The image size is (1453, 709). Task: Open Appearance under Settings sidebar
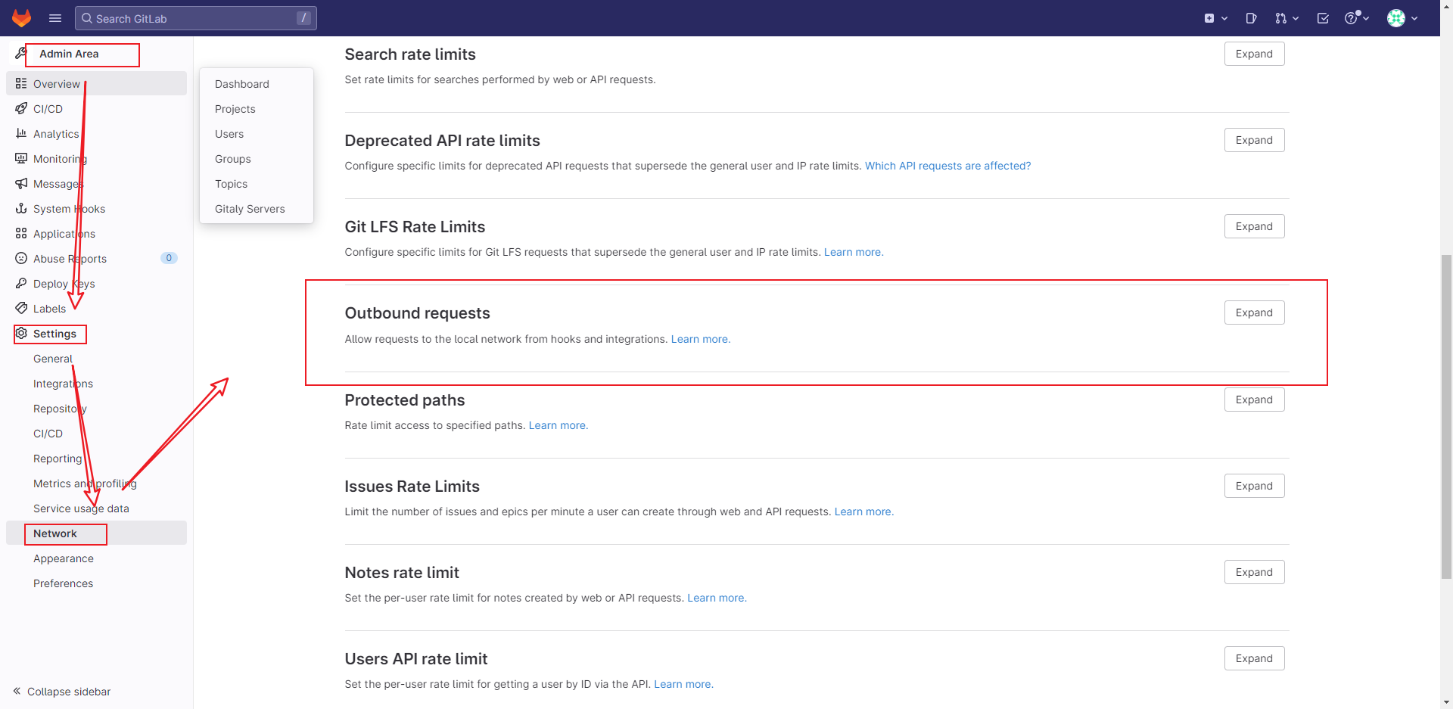pyautogui.click(x=64, y=558)
